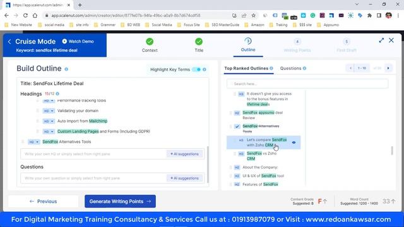The width and height of the screenshot is (404, 227).
Task: Click Generate Writing Points button
Action: click(x=120, y=201)
